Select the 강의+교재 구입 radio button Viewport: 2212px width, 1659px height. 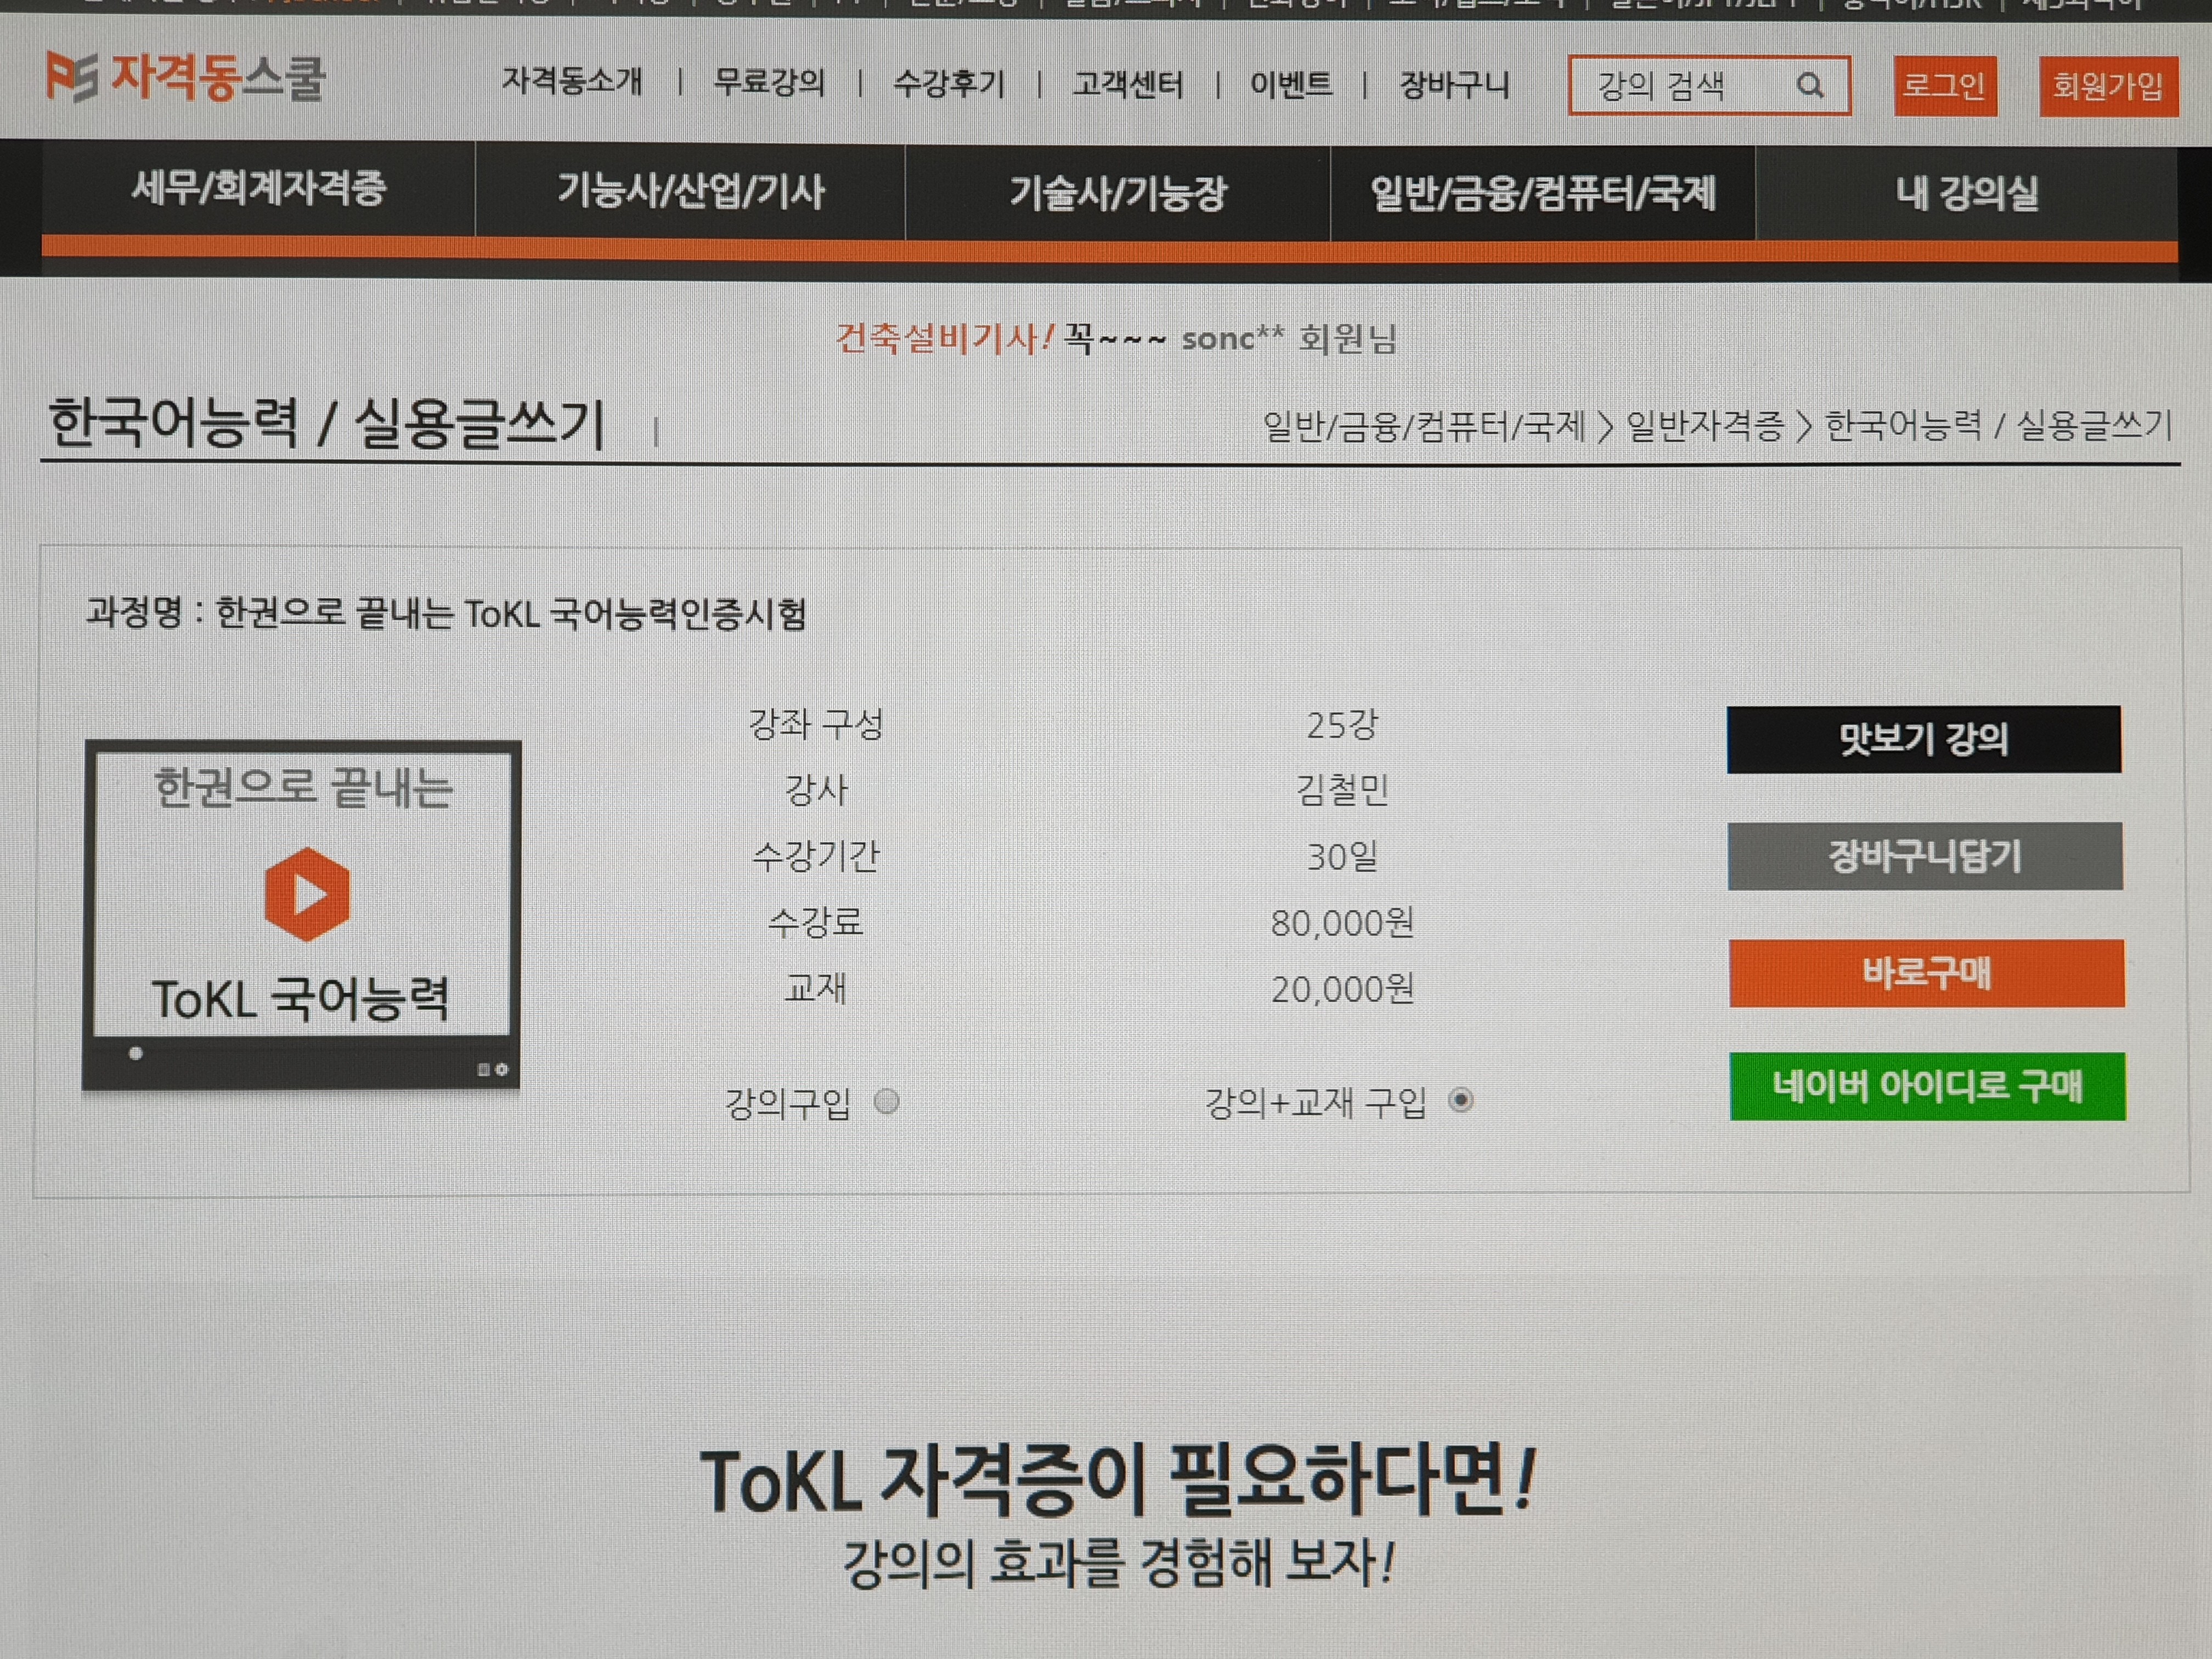(x=1460, y=1100)
